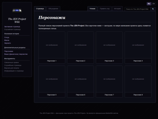Viewport: 158px width, 119px height.
Task: Click the footer fan-archive disclaimer text
Action: tap(79, 113)
